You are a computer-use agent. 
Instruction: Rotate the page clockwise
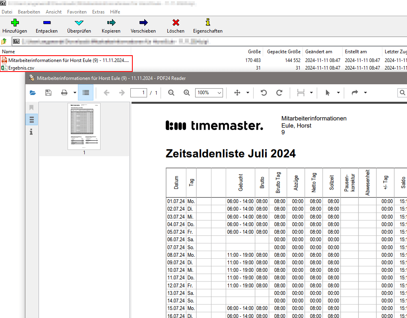280,93
